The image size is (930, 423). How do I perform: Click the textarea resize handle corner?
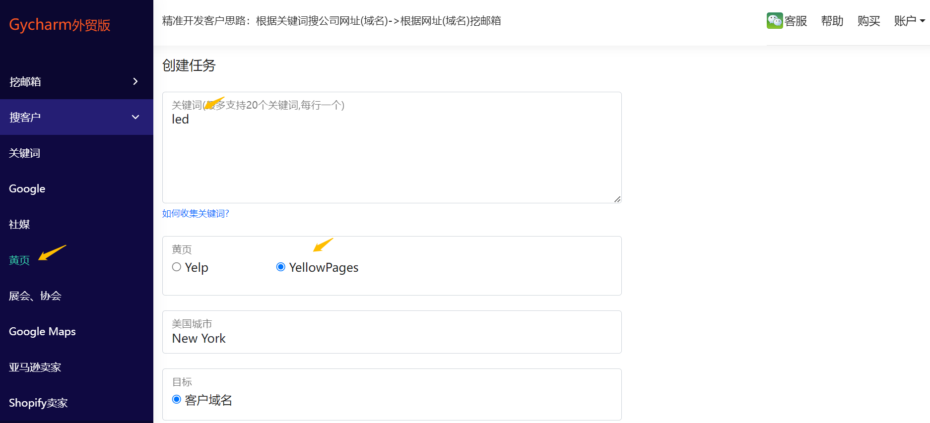[617, 199]
